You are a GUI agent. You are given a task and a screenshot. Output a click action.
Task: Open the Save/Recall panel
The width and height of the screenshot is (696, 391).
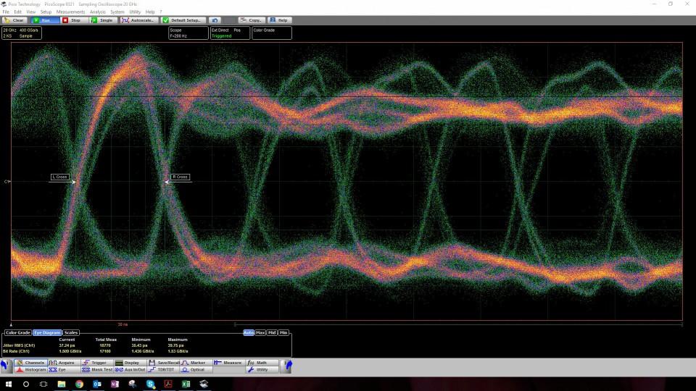click(x=163, y=362)
